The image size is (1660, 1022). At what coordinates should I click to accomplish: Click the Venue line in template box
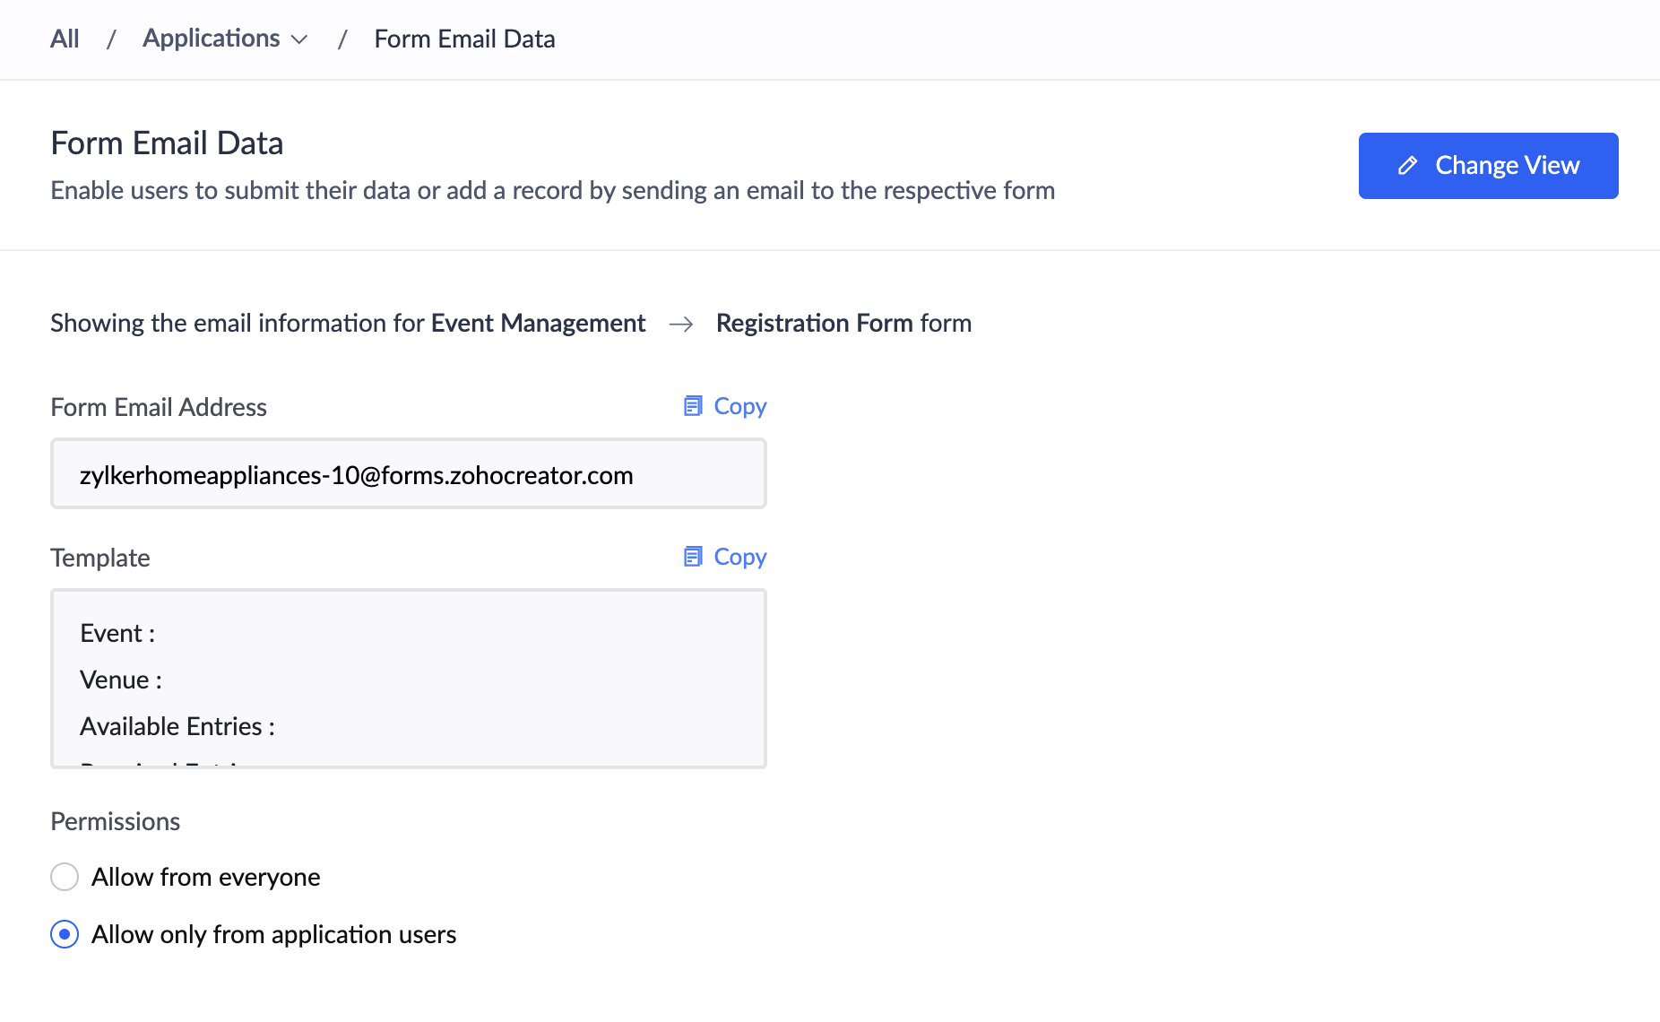pyautogui.click(x=121, y=680)
